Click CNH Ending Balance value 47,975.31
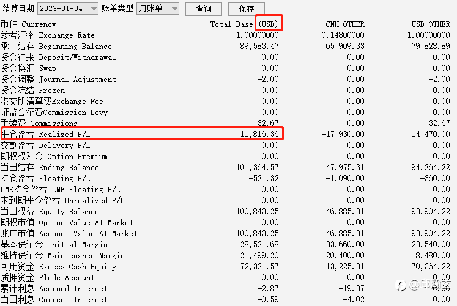This screenshot has height=306, width=457. coord(345,167)
